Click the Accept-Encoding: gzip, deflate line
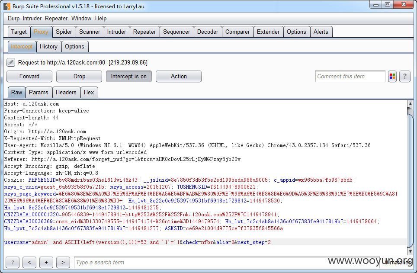This screenshot has width=417, height=273. point(49,166)
